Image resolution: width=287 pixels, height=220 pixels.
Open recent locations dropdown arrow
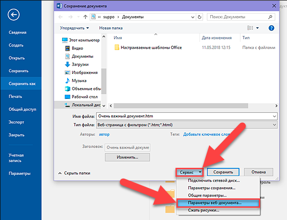pos(79,17)
